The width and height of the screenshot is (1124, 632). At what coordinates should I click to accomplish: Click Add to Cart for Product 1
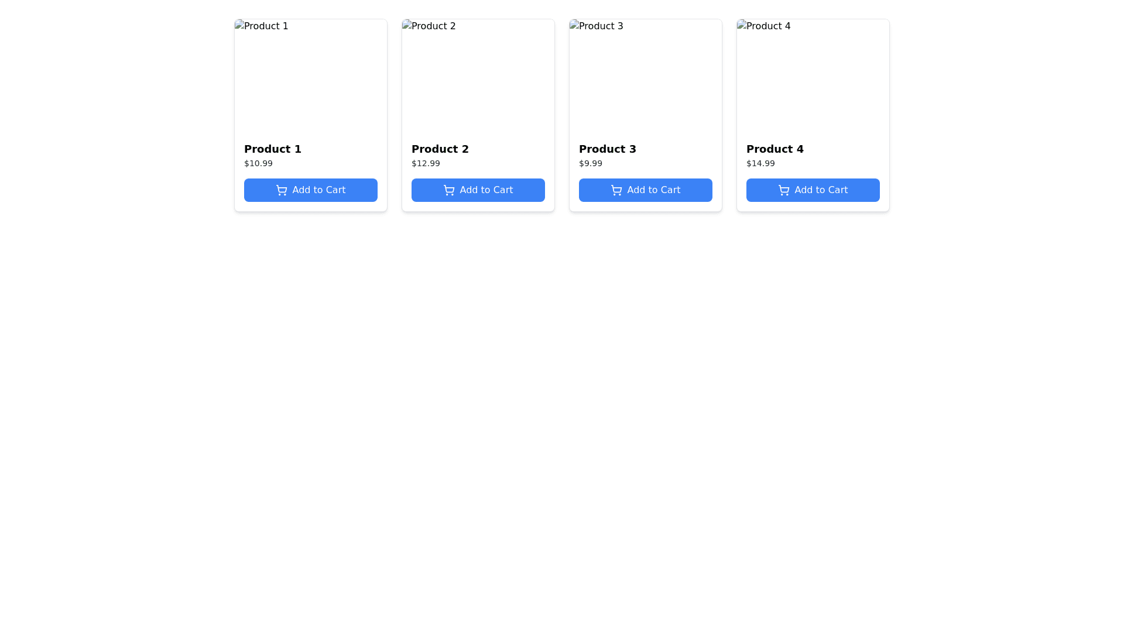[310, 190]
